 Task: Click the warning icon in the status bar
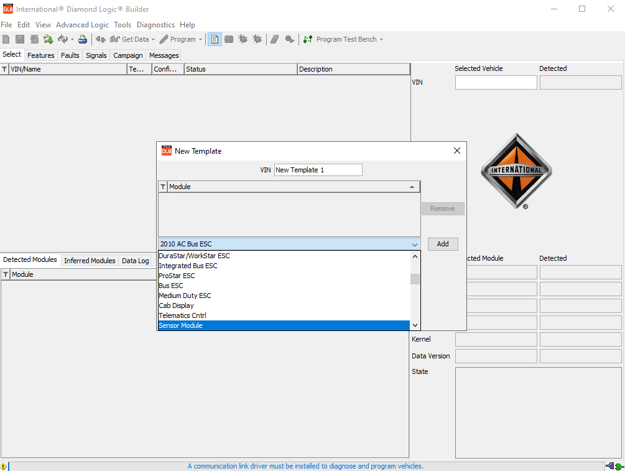(4, 466)
